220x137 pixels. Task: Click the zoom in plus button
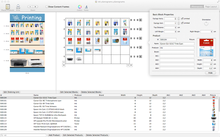(35, 6)
